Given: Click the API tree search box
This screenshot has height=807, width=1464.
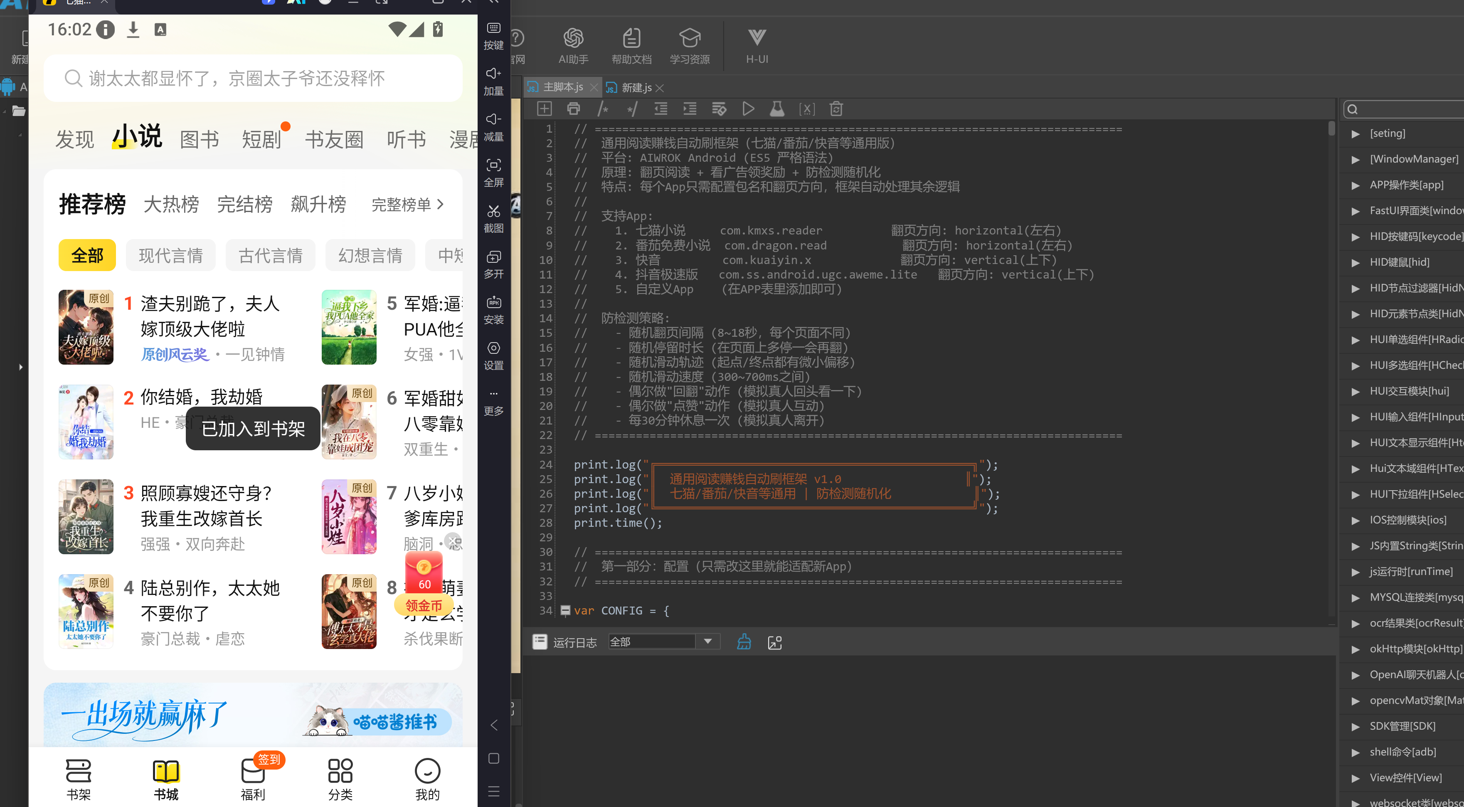Looking at the screenshot, I should point(1404,109).
